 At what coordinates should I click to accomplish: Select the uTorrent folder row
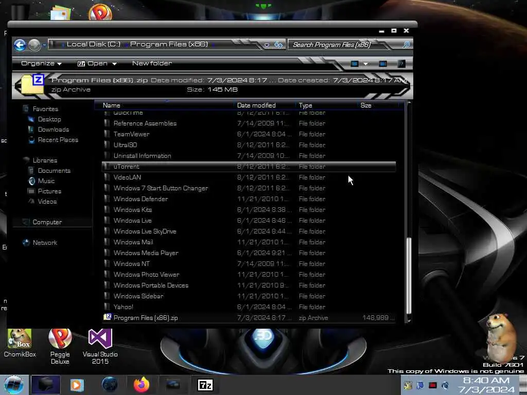(x=249, y=166)
